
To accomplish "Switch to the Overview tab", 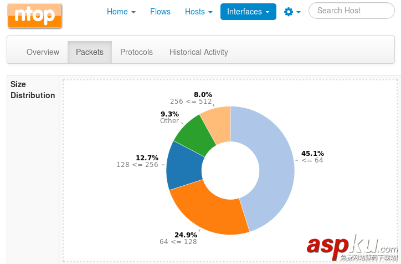I will pyautogui.click(x=43, y=52).
